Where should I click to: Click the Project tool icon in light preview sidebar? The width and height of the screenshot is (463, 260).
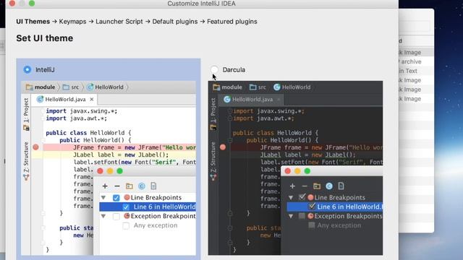point(26,128)
